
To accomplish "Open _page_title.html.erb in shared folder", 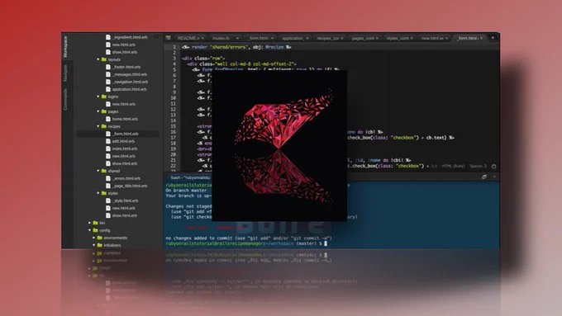I will point(130,186).
